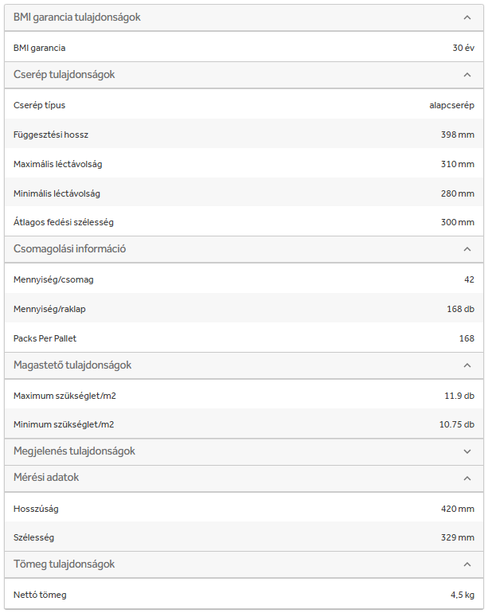Collapse the Mérési adatok section title
The height and width of the screenshot is (613, 488).
(46, 478)
